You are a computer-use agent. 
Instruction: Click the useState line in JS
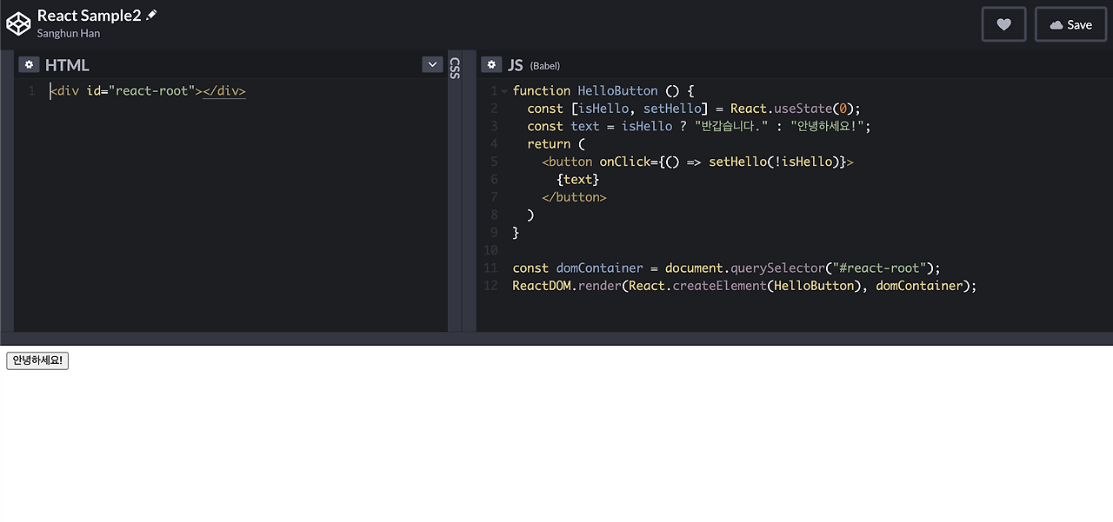(x=693, y=109)
